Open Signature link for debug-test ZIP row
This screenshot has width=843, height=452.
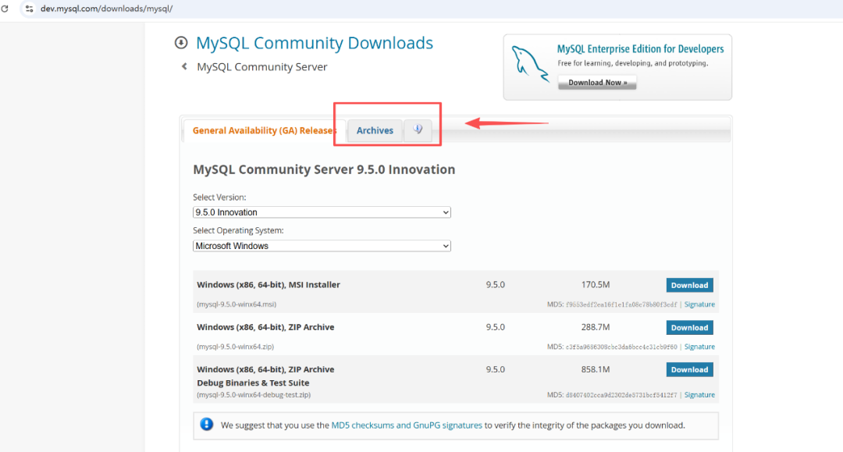tap(699, 394)
